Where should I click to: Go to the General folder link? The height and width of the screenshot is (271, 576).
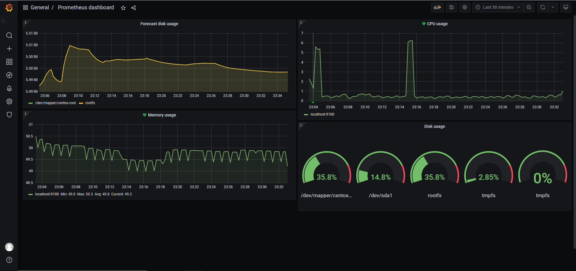tap(40, 8)
